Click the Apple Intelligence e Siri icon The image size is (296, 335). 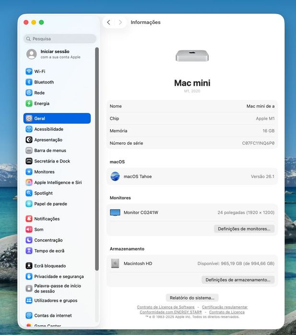(29, 183)
